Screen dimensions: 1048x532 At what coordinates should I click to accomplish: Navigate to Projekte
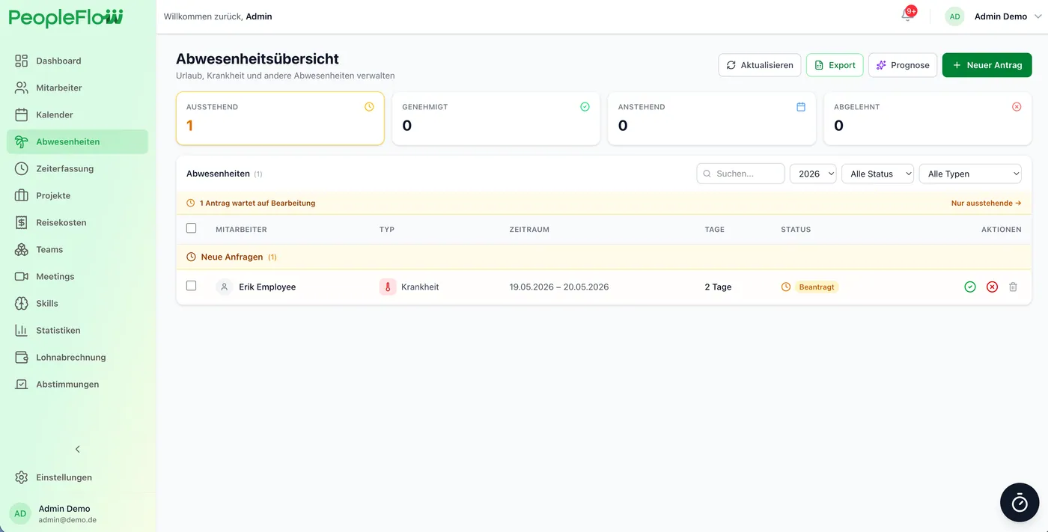click(78, 195)
